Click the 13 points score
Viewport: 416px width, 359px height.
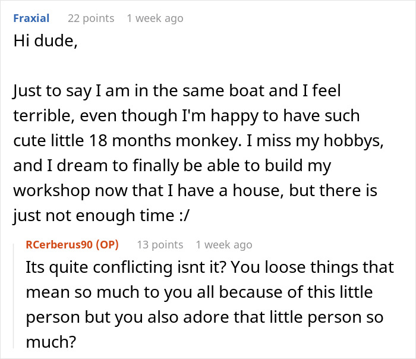(x=160, y=244)
